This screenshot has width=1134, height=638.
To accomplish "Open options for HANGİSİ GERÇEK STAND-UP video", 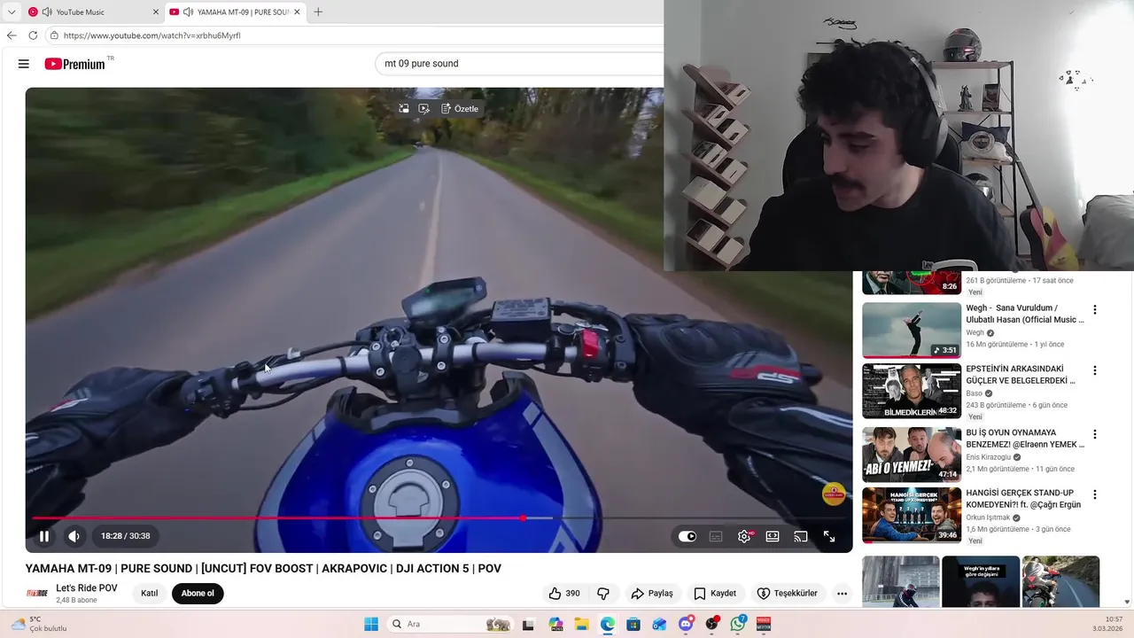I will [1095, 494].
